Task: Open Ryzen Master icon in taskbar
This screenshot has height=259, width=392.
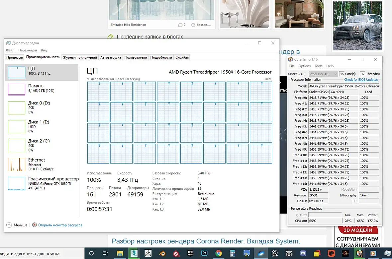Action: click(345, 253)
